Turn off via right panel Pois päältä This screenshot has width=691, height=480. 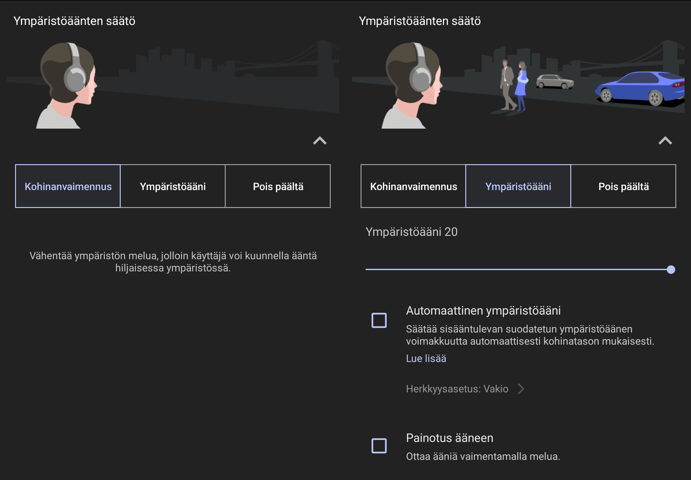coord(624,186)
